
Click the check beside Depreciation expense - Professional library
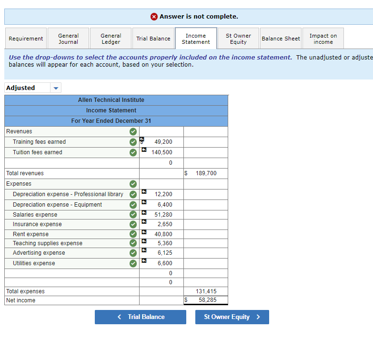[133, 194]
